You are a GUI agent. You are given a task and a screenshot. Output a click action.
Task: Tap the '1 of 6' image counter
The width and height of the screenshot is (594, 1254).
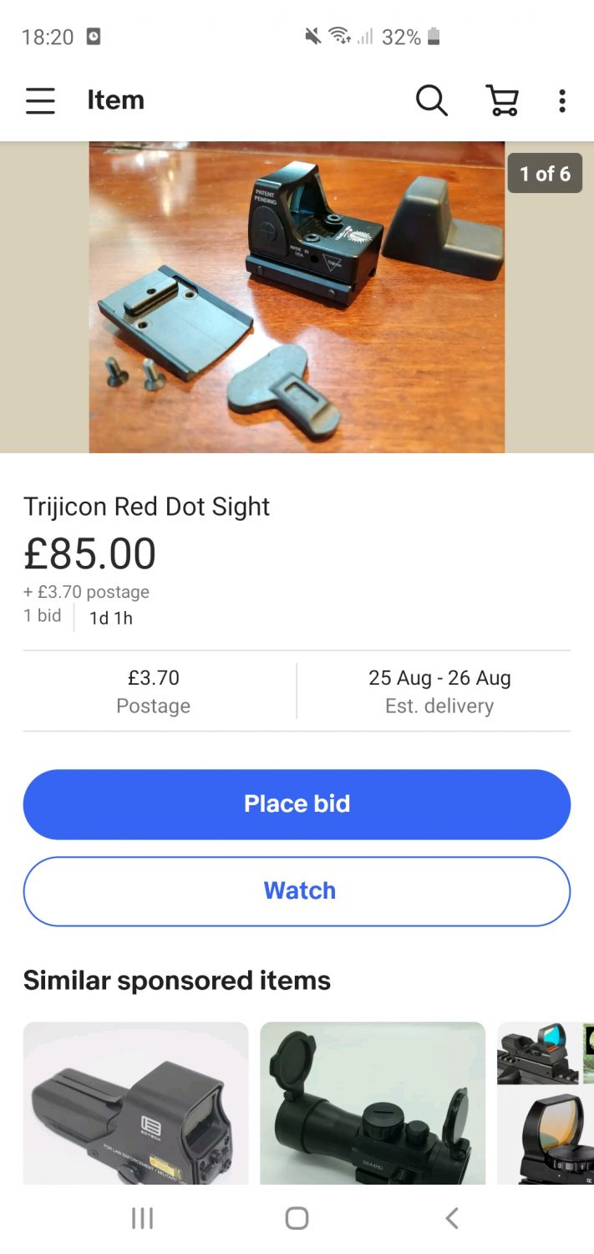(545, 174)
